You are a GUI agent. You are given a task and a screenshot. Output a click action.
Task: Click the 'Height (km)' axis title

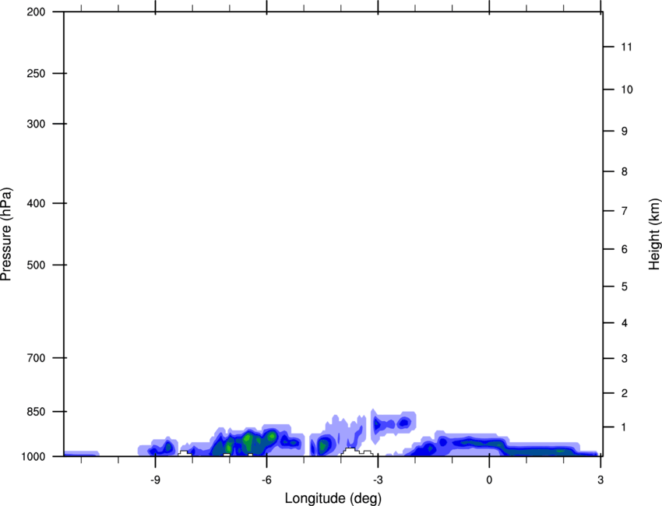tap(654, 234)
